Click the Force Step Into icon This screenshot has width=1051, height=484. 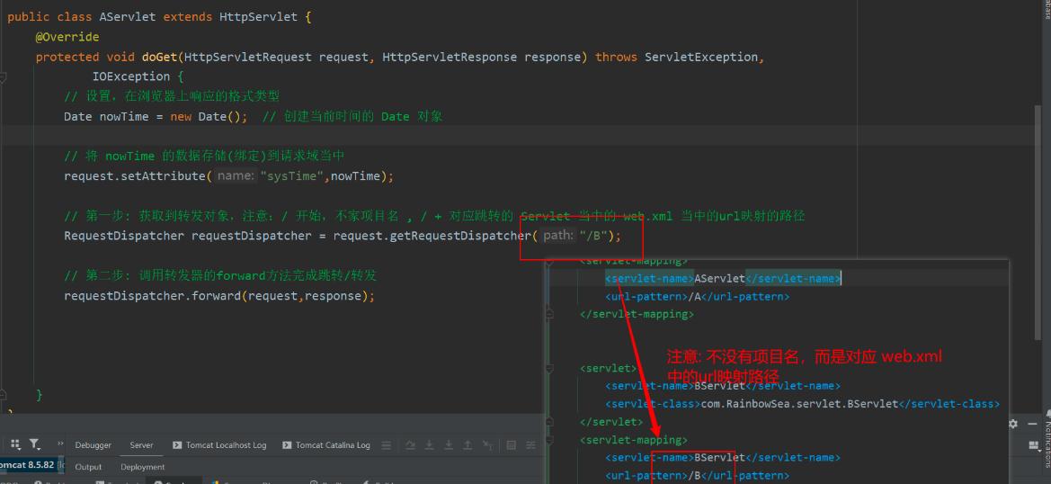[x=449, y=444]
